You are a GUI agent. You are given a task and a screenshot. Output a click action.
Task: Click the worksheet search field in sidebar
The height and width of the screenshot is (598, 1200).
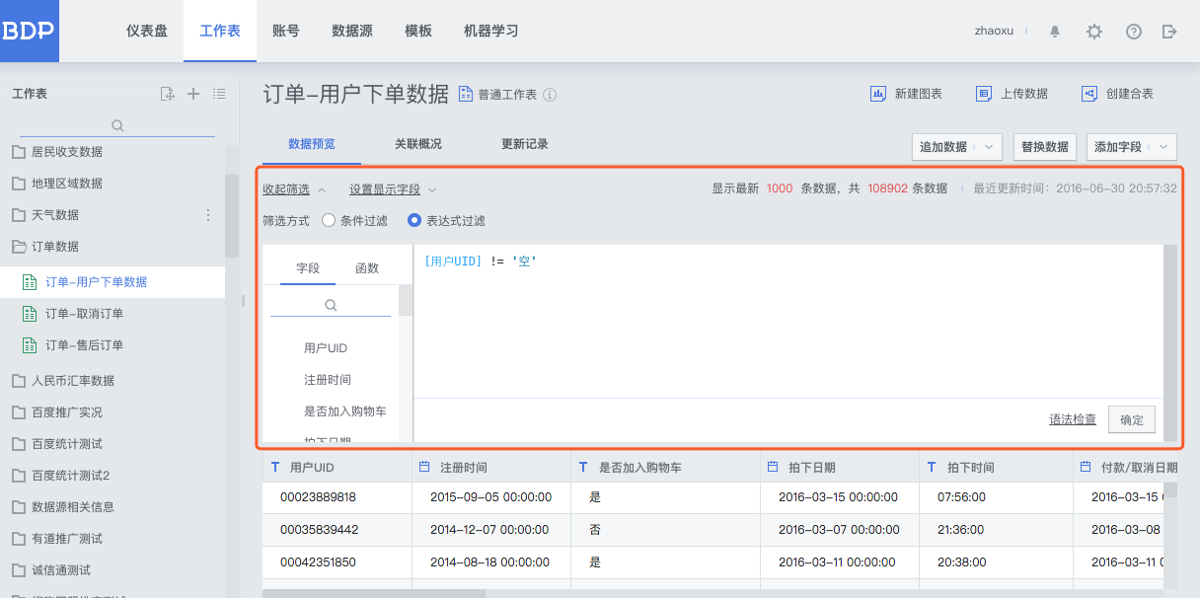click(118, 125)
